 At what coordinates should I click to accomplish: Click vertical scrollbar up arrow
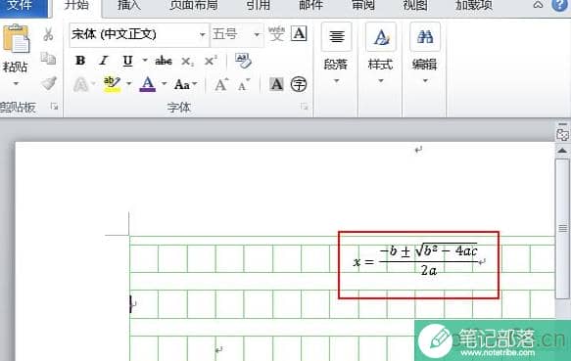(562, 151)
